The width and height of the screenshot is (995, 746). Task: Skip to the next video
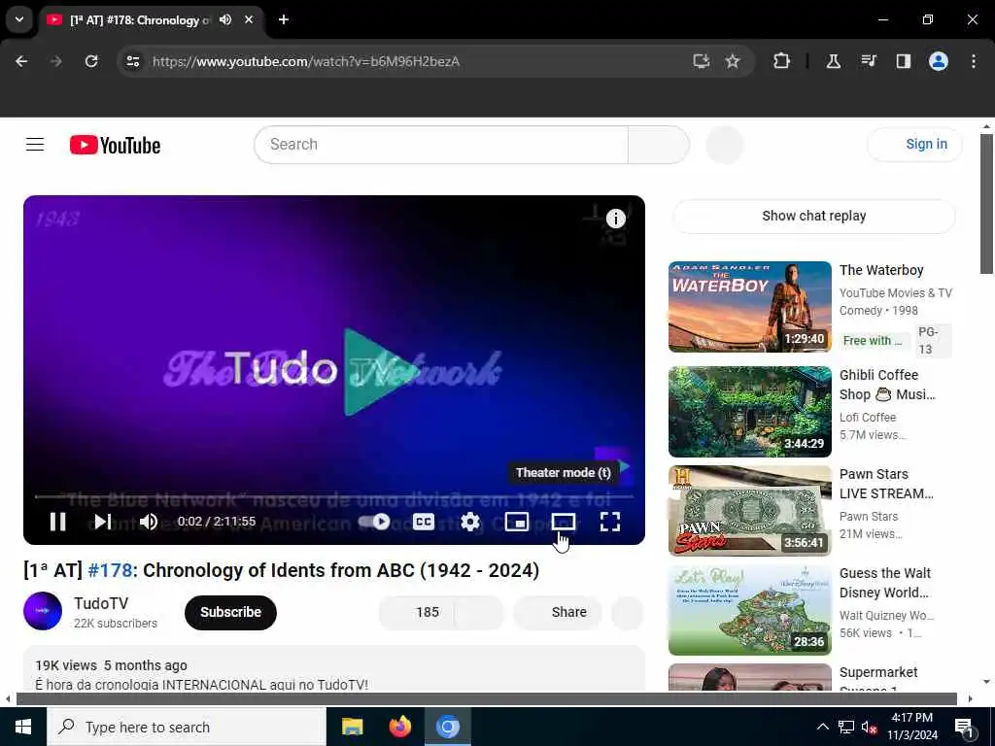click(103, 522)
